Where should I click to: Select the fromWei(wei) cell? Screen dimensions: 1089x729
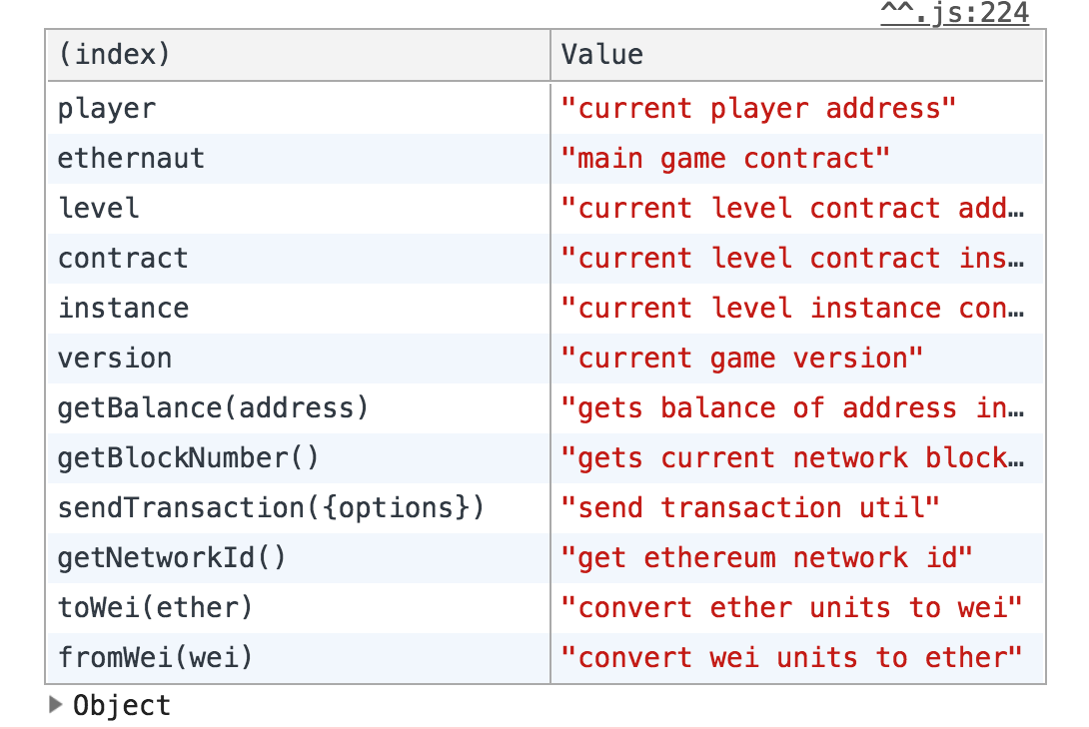(299, 658)
